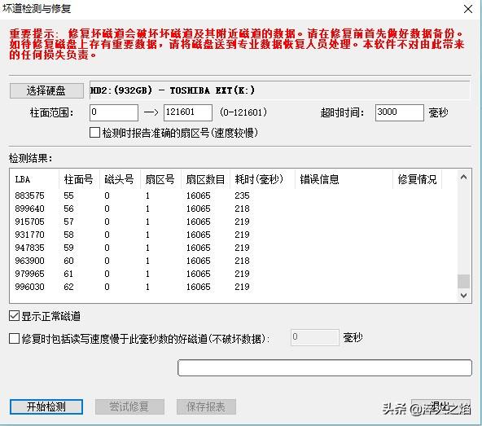Click the 错误信息 column header
Viewport: 482px width, 426px height.
click(x=344, y=179)
